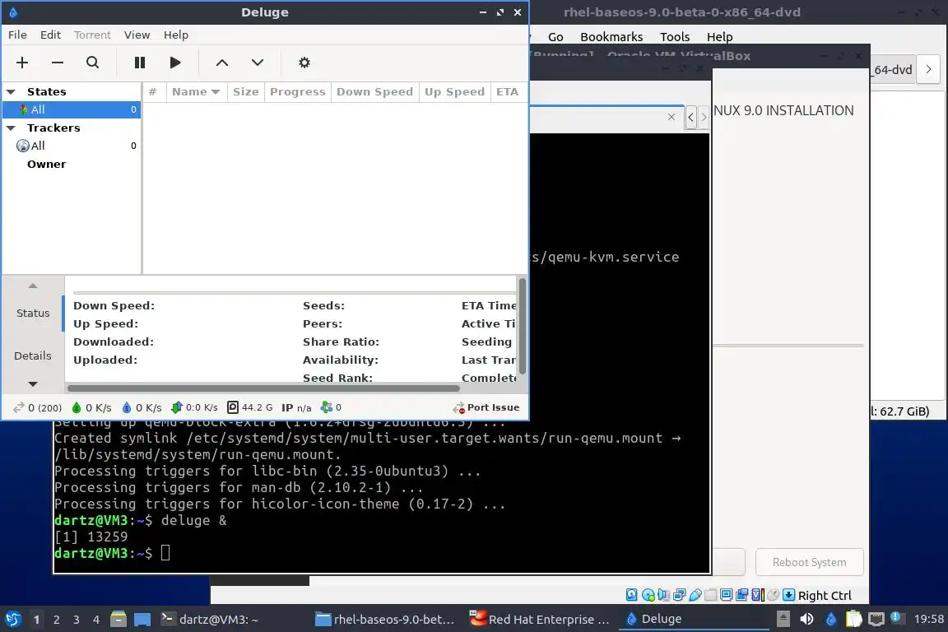Viewport: 948px width, 632px height.
Task: Click the Port Issue warning
Action: pyautogui.click(x=486, y=407)
